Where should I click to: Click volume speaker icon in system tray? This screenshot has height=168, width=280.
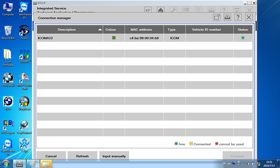[253, 164]
